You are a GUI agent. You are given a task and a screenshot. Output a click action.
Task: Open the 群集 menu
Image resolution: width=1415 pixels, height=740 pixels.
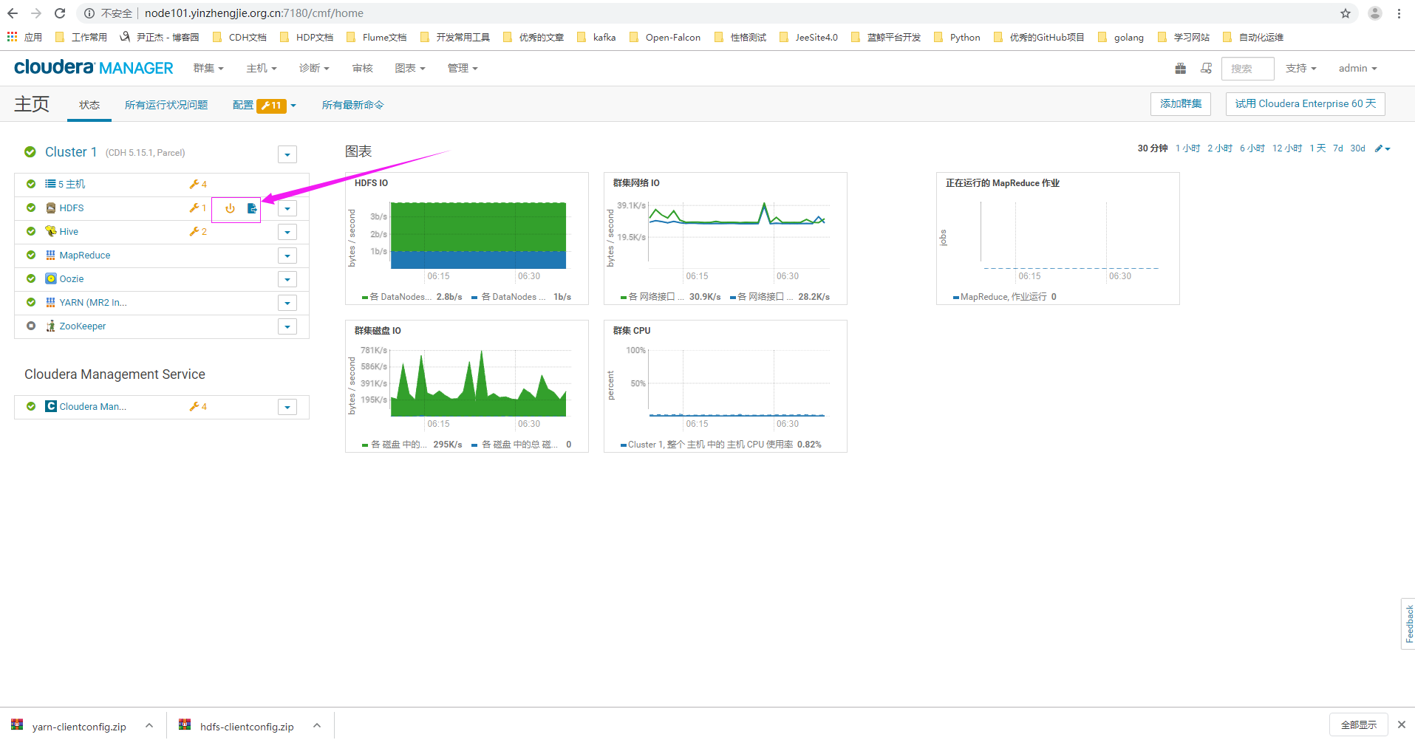pos(208,69)
